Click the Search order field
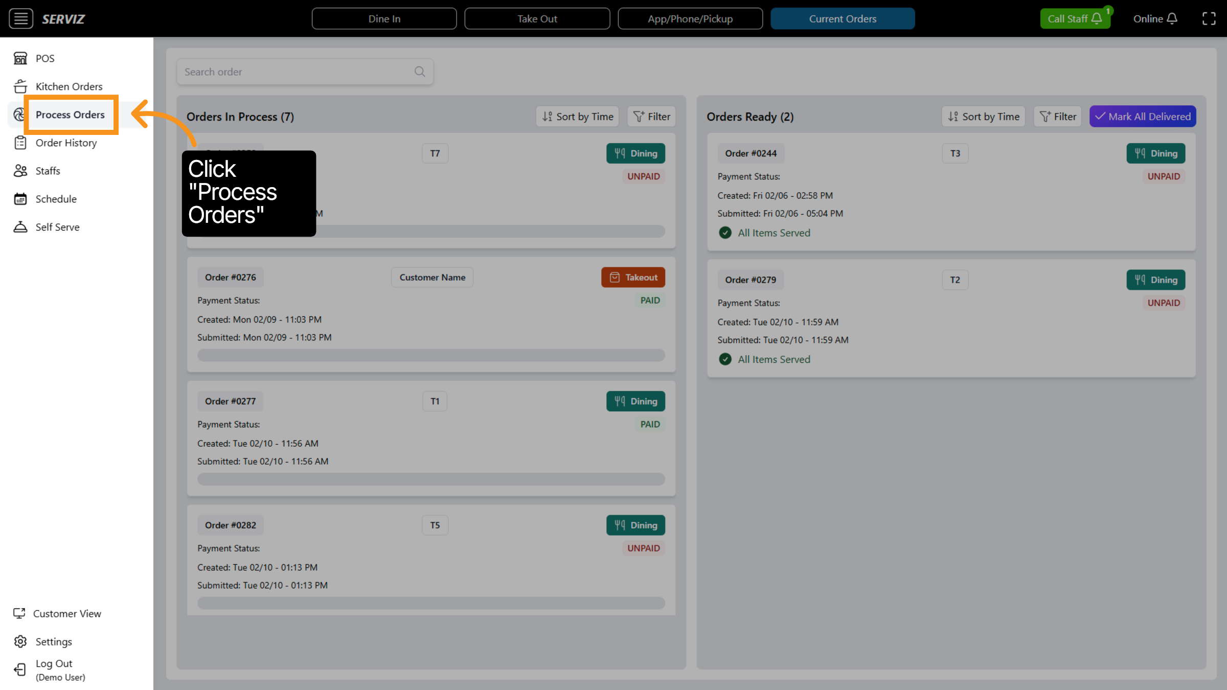This screenshot has height=690, width=1227. [297, 72]
